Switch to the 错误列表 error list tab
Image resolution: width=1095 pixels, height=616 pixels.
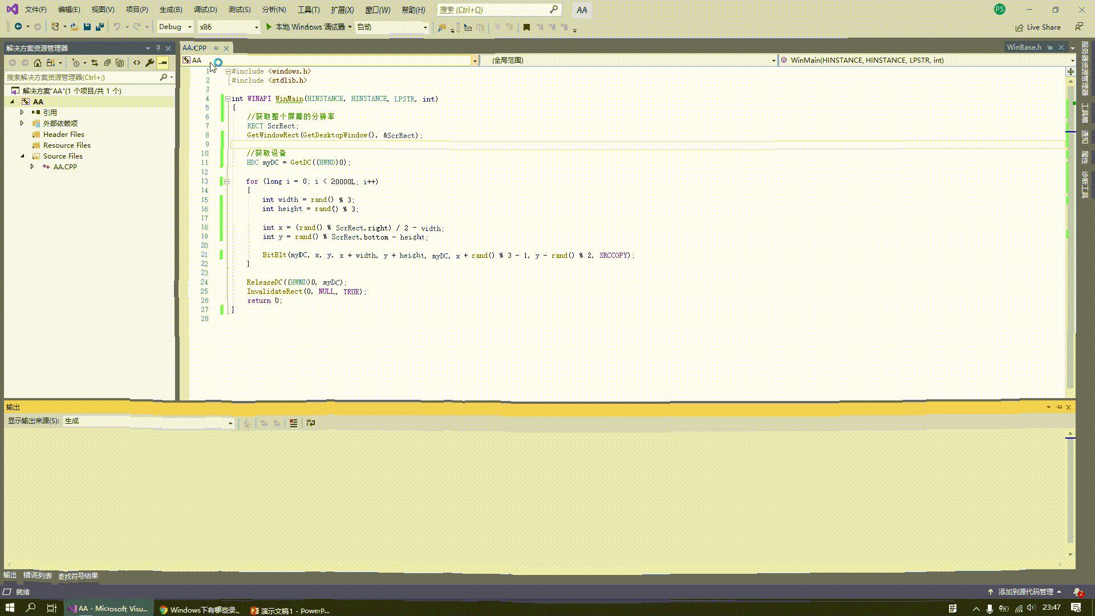[37, 576]
